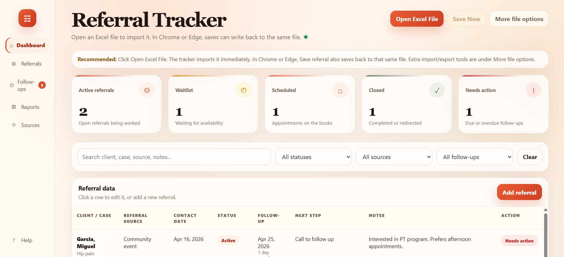Navigate to Sources in sidebar
The width and height of the screenshot is (564, 257).
pyautogui.click(x=30, y=125)
